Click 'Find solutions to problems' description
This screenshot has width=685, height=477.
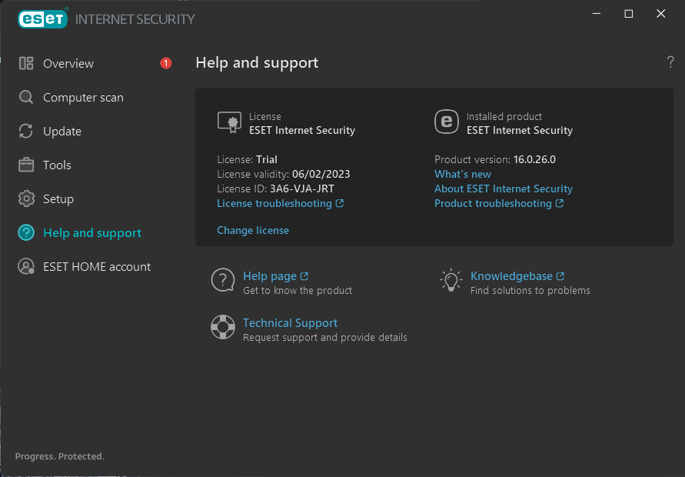point(530,290)
